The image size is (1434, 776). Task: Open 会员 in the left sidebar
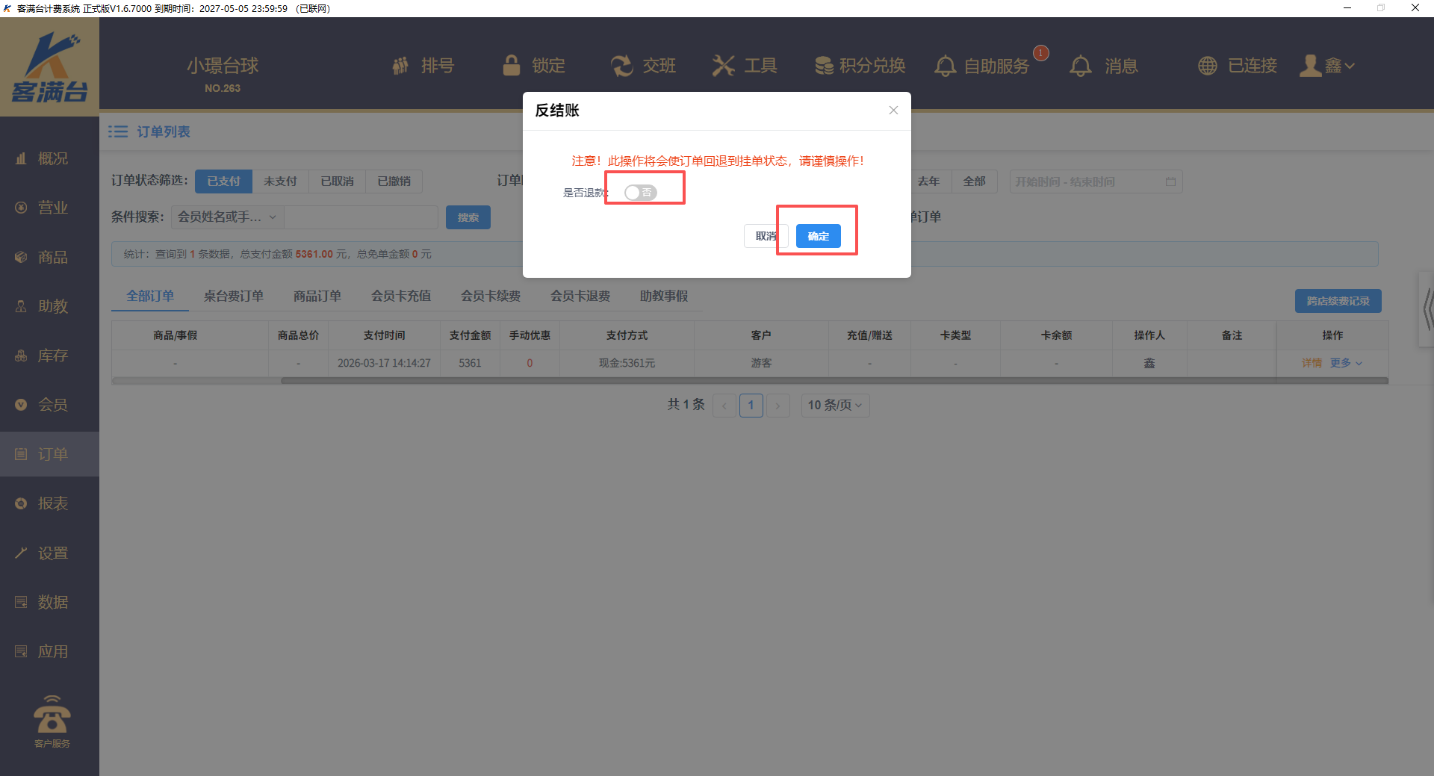tap(52, 405)
